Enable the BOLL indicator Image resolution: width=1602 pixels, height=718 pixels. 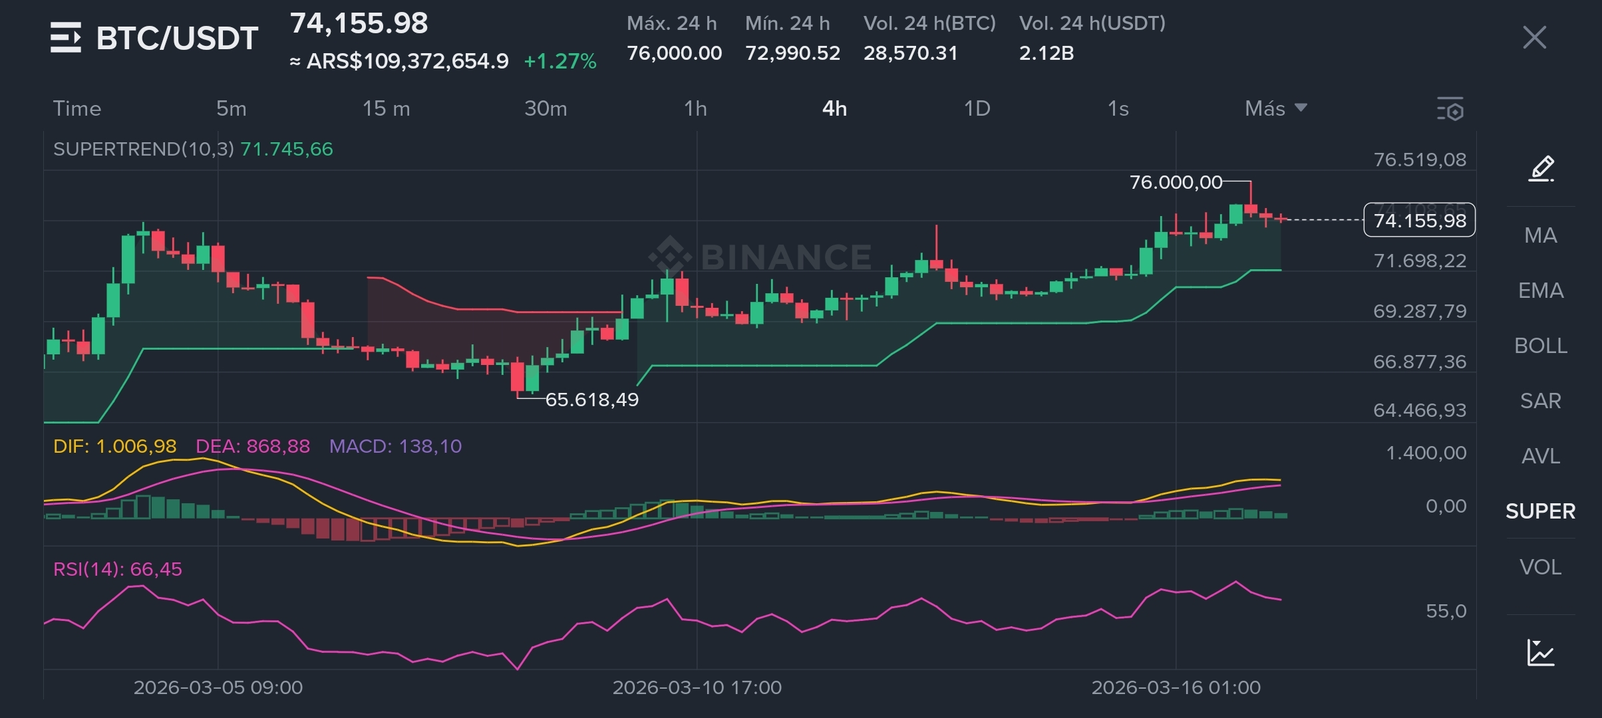(1541, 346)
